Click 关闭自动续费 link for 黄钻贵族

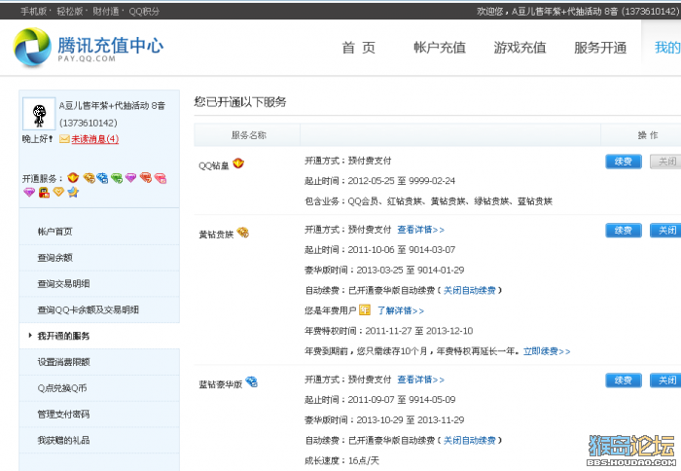point(470,290)
